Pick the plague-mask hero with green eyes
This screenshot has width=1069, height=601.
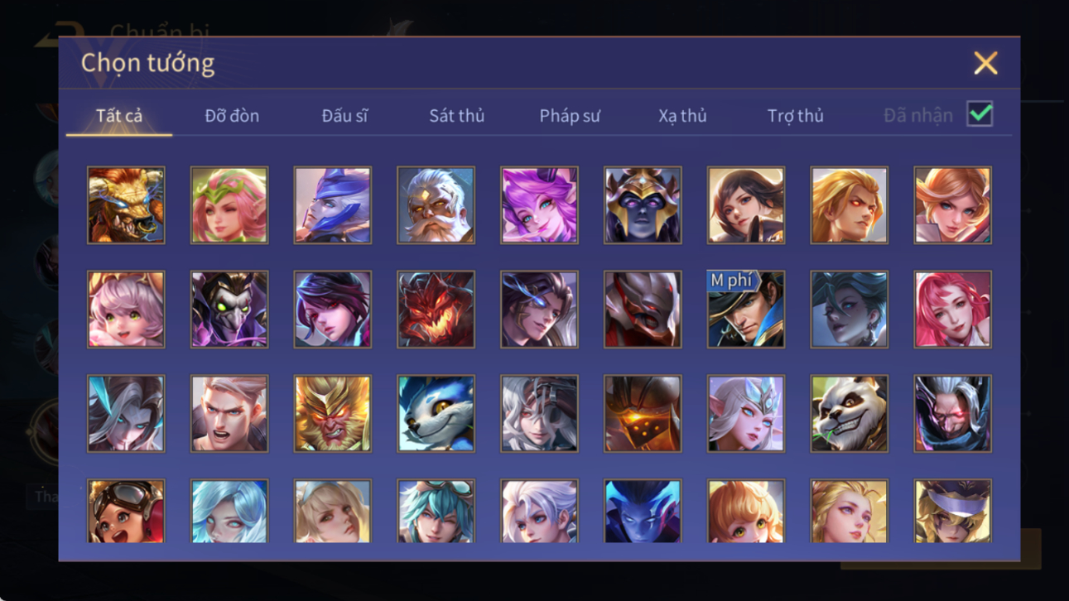tap(229, 309)
